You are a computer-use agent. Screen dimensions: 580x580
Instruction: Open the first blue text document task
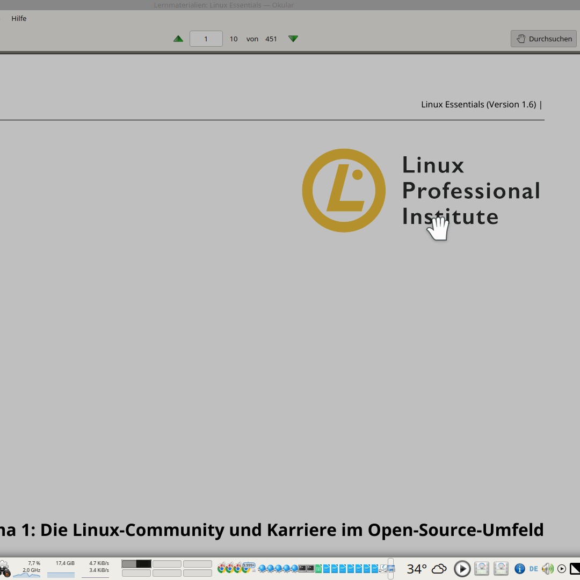point(327,569)
